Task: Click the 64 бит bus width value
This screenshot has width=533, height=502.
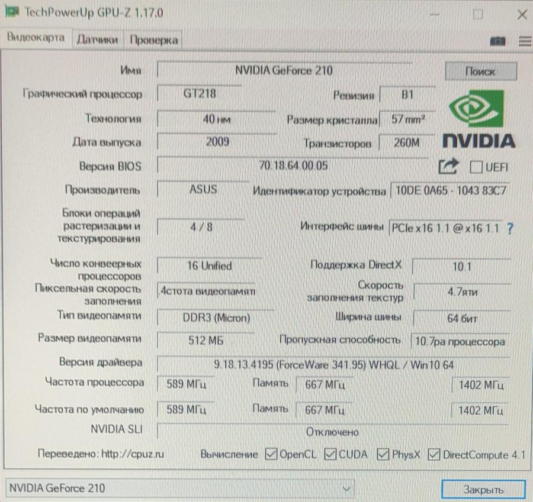Action: [x=461, y=318]
